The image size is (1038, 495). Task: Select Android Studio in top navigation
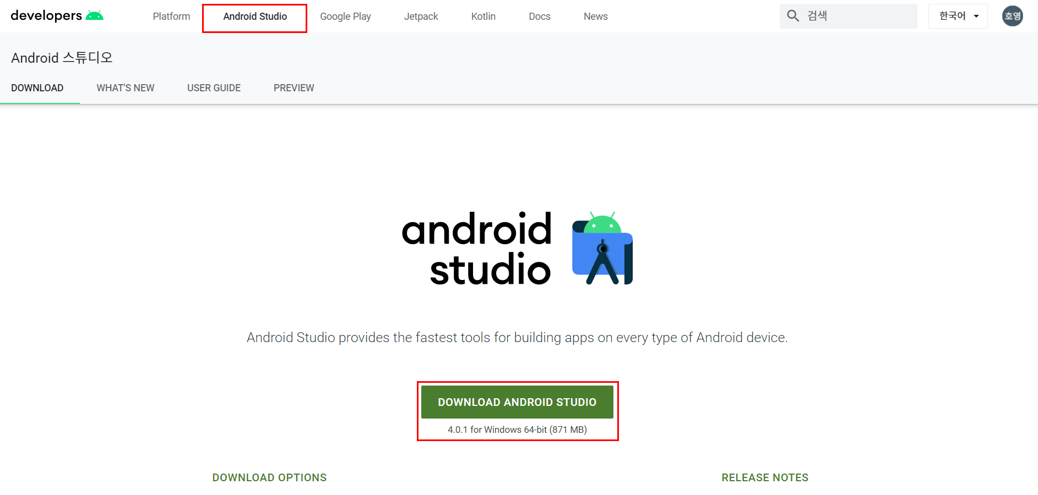coord(255,16)
